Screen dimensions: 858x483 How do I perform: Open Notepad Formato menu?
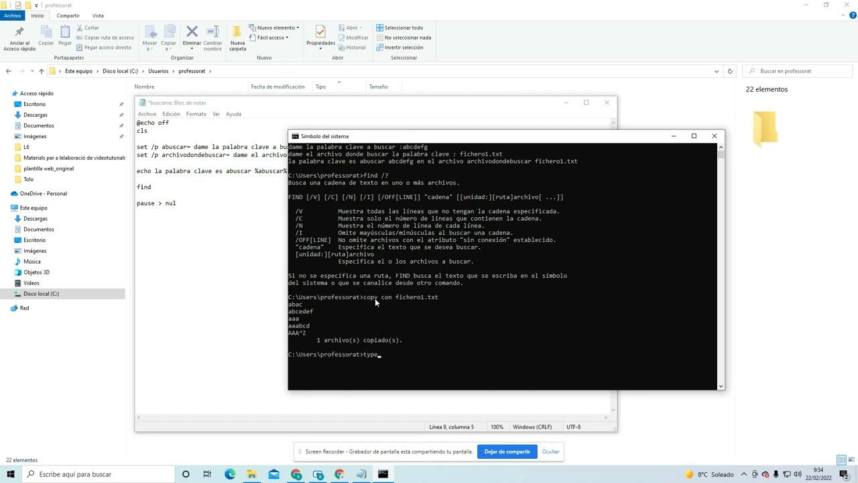pos(196,114)
